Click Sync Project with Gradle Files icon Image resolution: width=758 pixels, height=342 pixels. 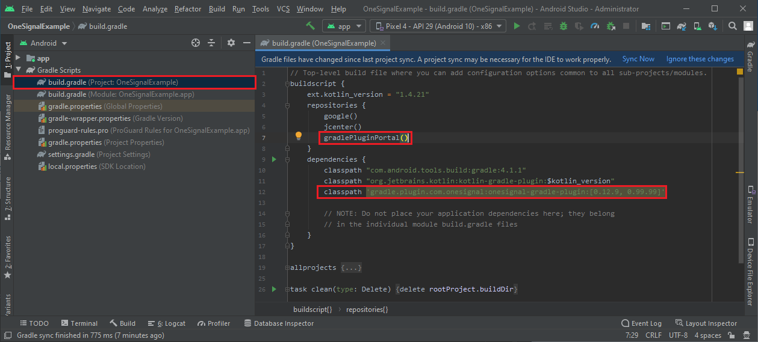point(682,26)
